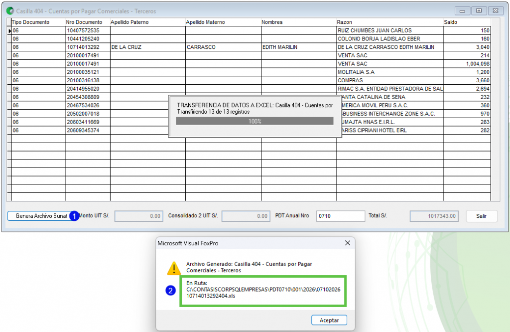The image size is (510, 332).
Task: Click the Total S/. field
Action: coord(434,216)
